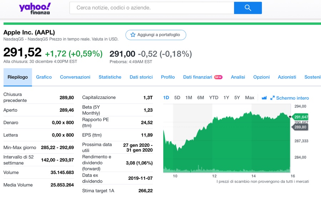Switch chart range to 1M

pos(189,98)
